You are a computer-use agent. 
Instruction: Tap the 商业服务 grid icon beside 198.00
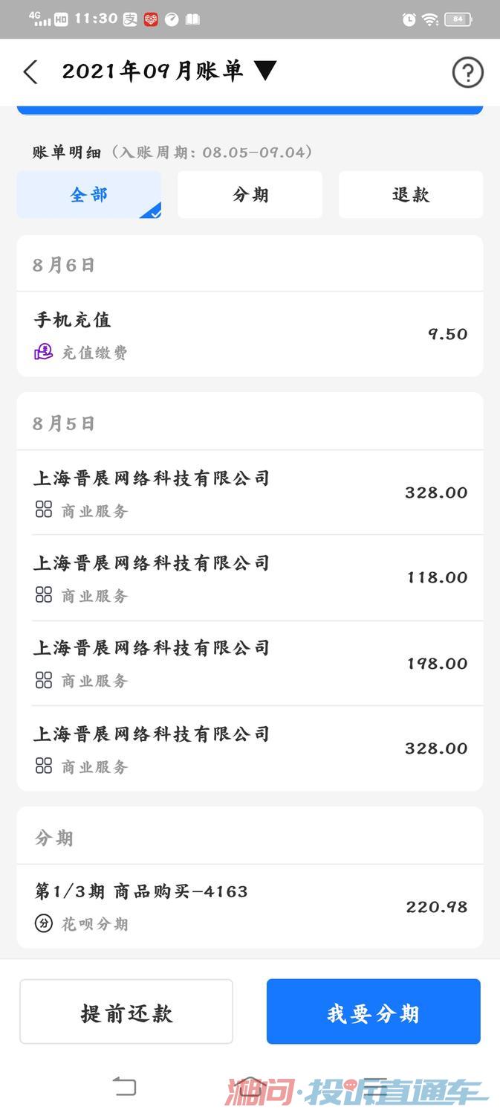click(x=44, y=679)
